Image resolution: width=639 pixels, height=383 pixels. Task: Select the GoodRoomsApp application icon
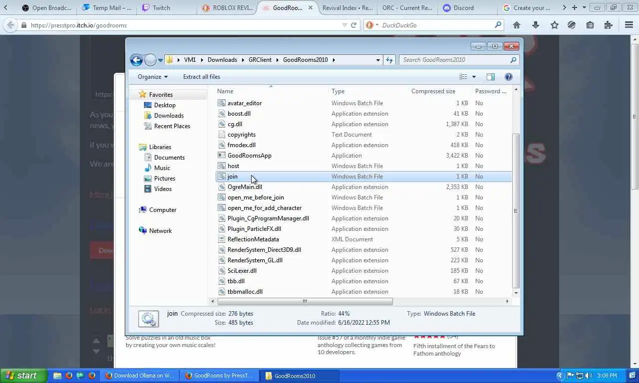point(222,156)
